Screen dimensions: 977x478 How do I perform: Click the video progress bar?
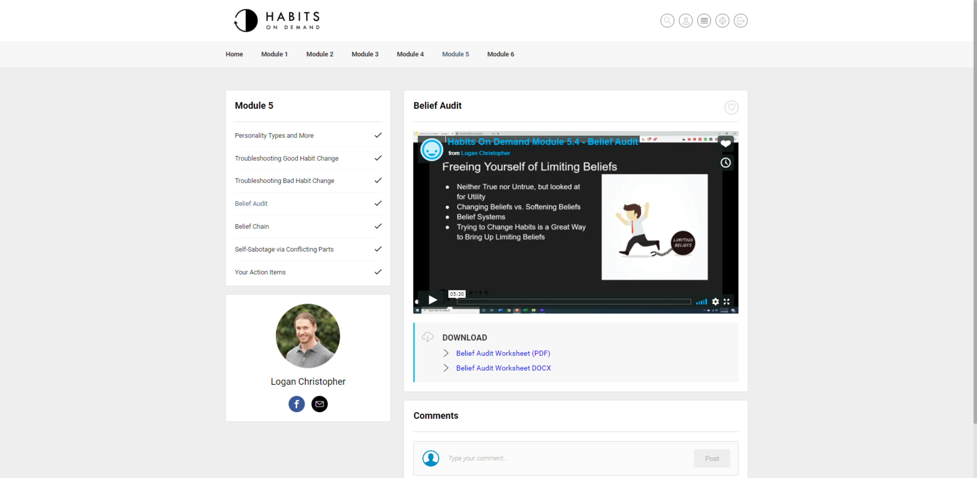point(573,301)
